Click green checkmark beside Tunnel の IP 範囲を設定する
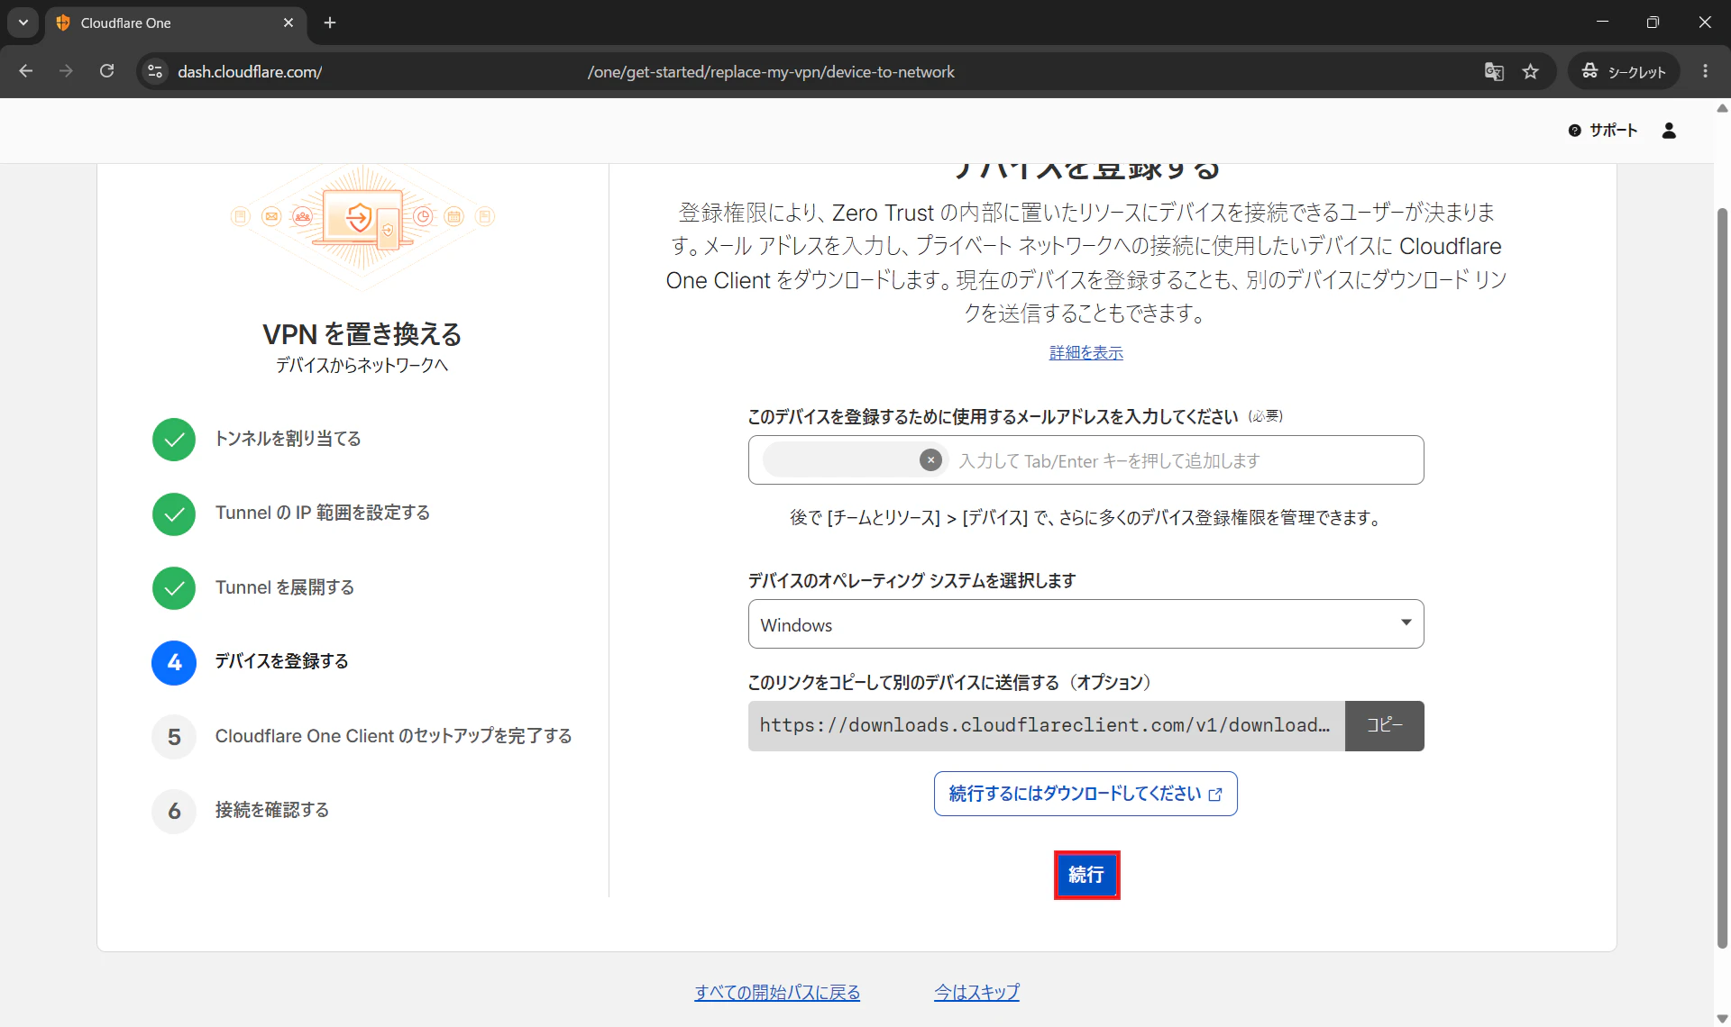The width and height of the screenshot is (1731, 1027). (174, 514)
